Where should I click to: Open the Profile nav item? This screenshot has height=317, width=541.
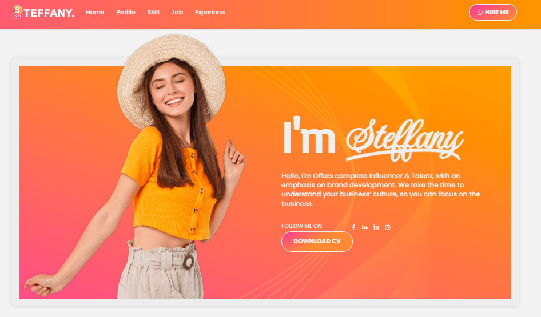click(126, 12)
